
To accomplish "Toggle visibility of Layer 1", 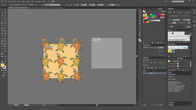I will point(144,73).
